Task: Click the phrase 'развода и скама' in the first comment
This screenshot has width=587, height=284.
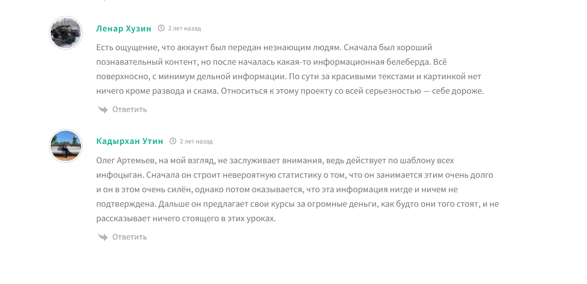Action: click(190, 91)
